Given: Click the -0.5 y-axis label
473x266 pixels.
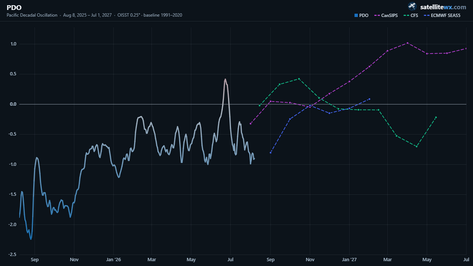Looking at the screenshot, I should pyautogui.click(x=12, y=134).
